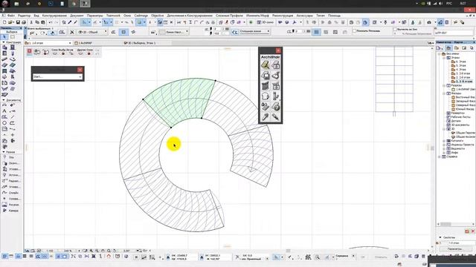Select Общая Перспектива in the Navigator
The width and height of the screenshot is (476, 267).
click(463, 133)
